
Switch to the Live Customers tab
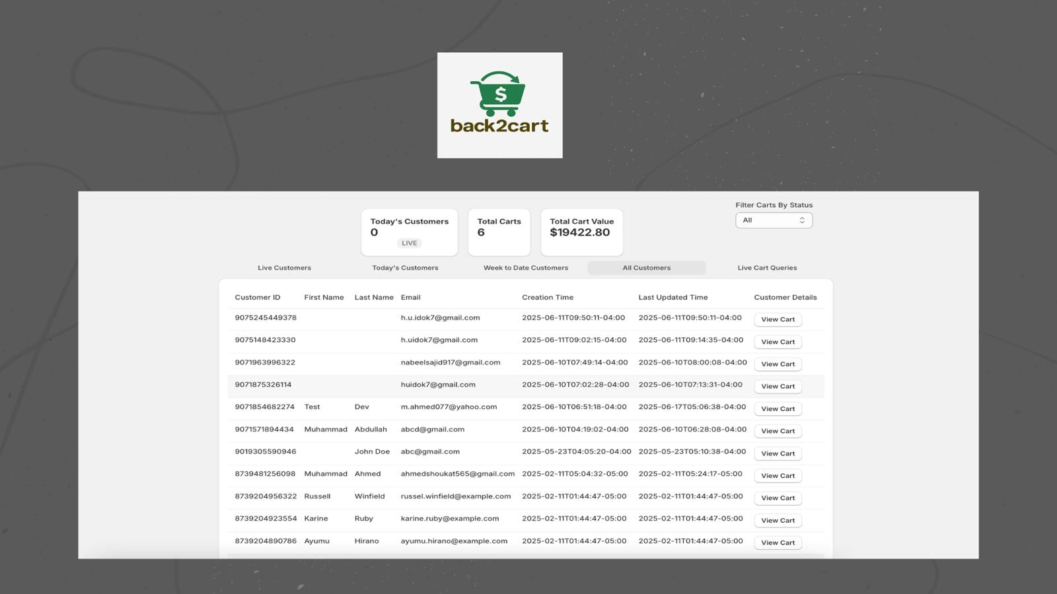pos(284,268)
